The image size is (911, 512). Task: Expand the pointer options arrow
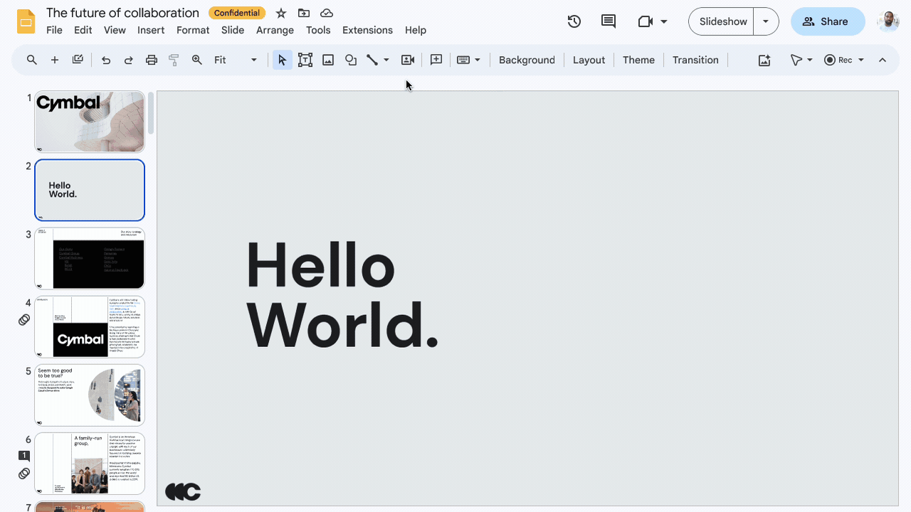(x=810, y=60)
